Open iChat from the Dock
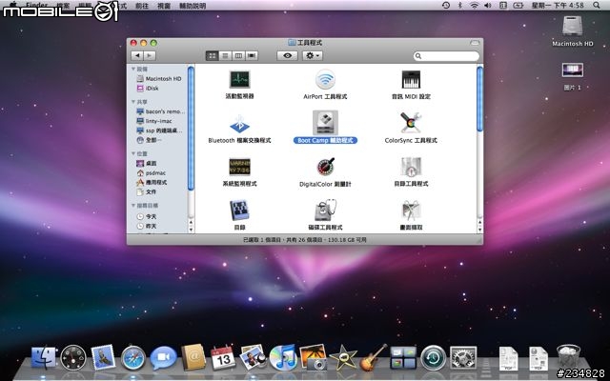Image resolution: width=610 pixels, height=381 pixels. pos(163,358)
